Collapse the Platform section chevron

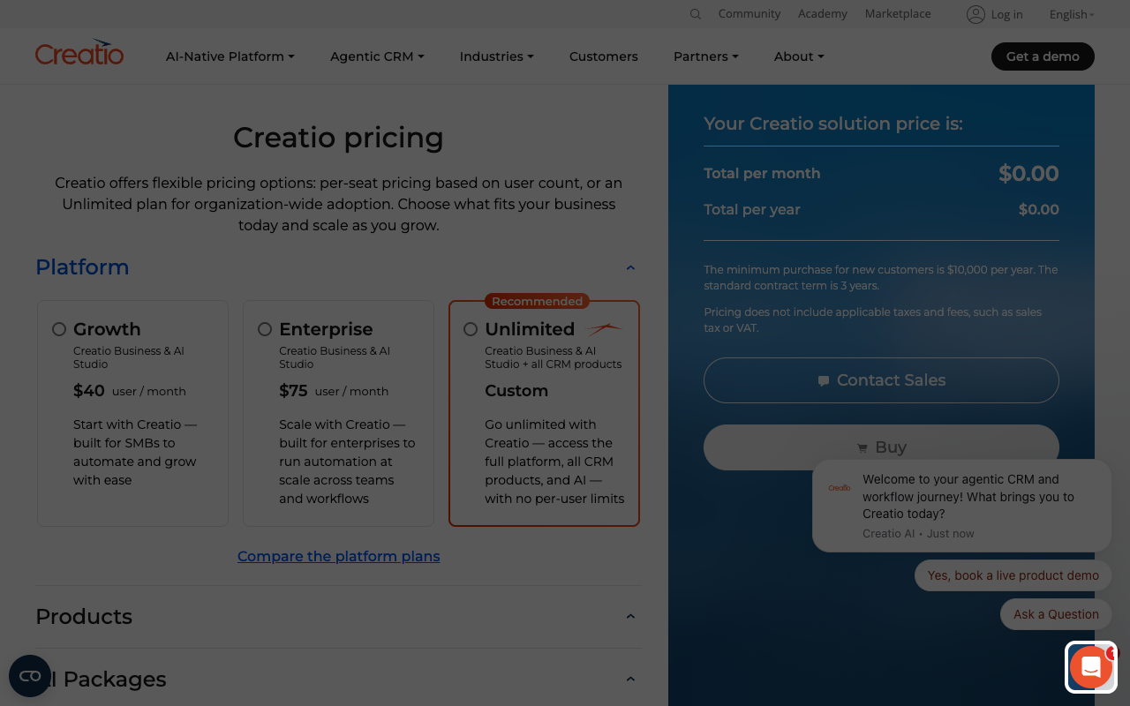630,267
